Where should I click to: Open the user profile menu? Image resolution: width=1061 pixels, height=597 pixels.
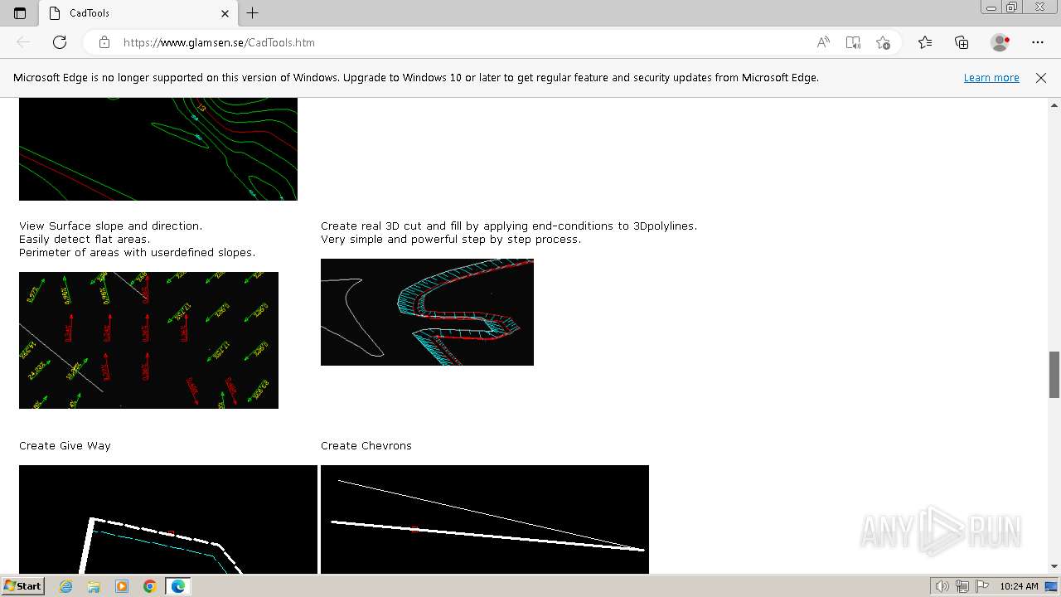tap(1000, 42)
